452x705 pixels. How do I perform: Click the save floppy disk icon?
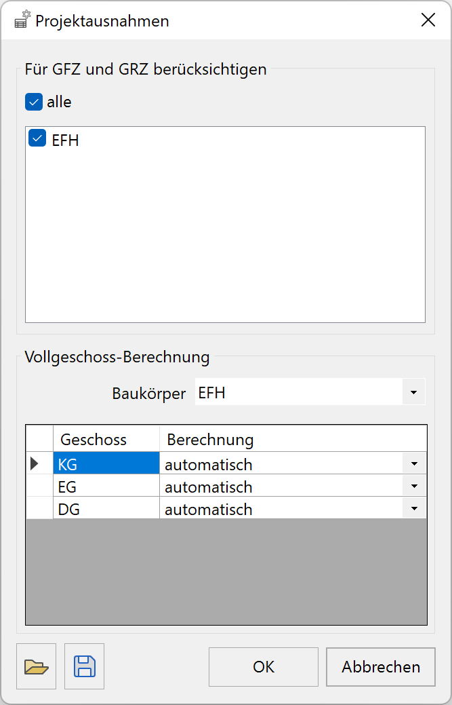tap(85, 666)
